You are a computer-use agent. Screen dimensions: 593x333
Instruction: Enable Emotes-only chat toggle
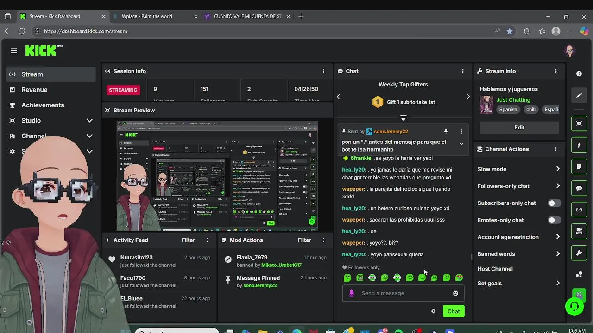[554, 220]
